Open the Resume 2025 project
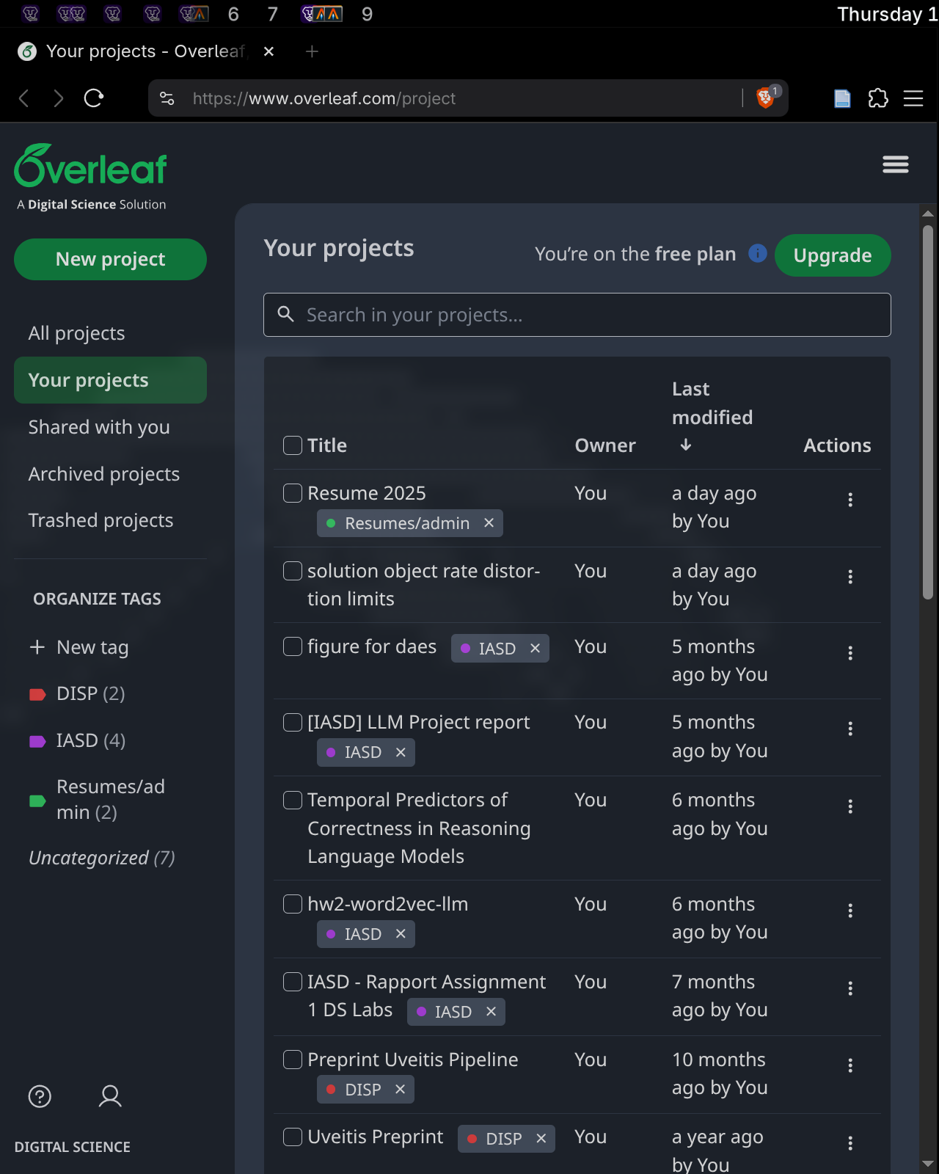The image size is (939, 1174). point(367,493)
